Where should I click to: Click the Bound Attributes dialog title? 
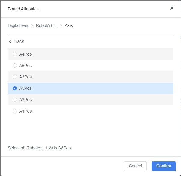pyautogui.click(x=23, y=9)
